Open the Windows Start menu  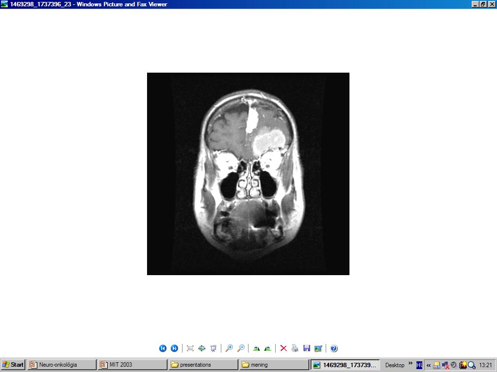[13, 365]
